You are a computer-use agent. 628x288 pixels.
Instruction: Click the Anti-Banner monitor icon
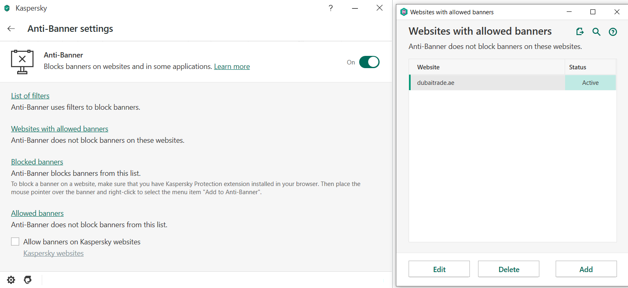22,62
